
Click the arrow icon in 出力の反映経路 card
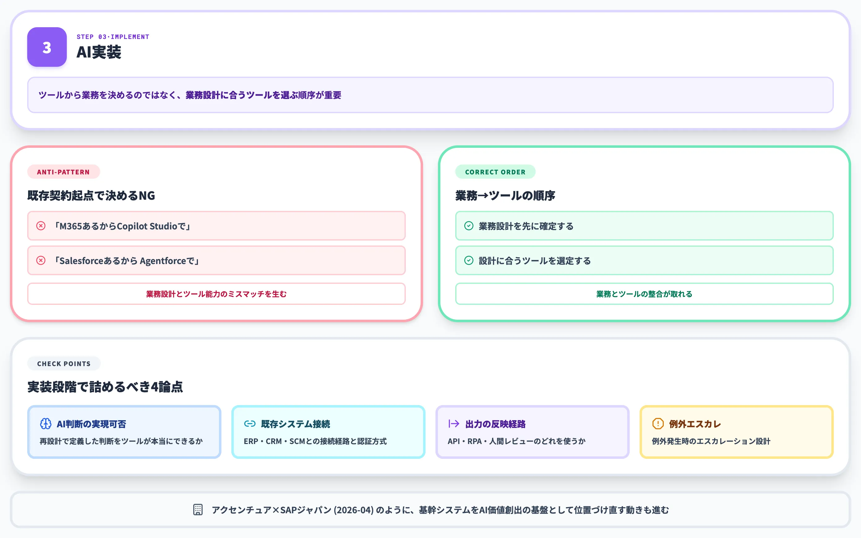point(454,424)
